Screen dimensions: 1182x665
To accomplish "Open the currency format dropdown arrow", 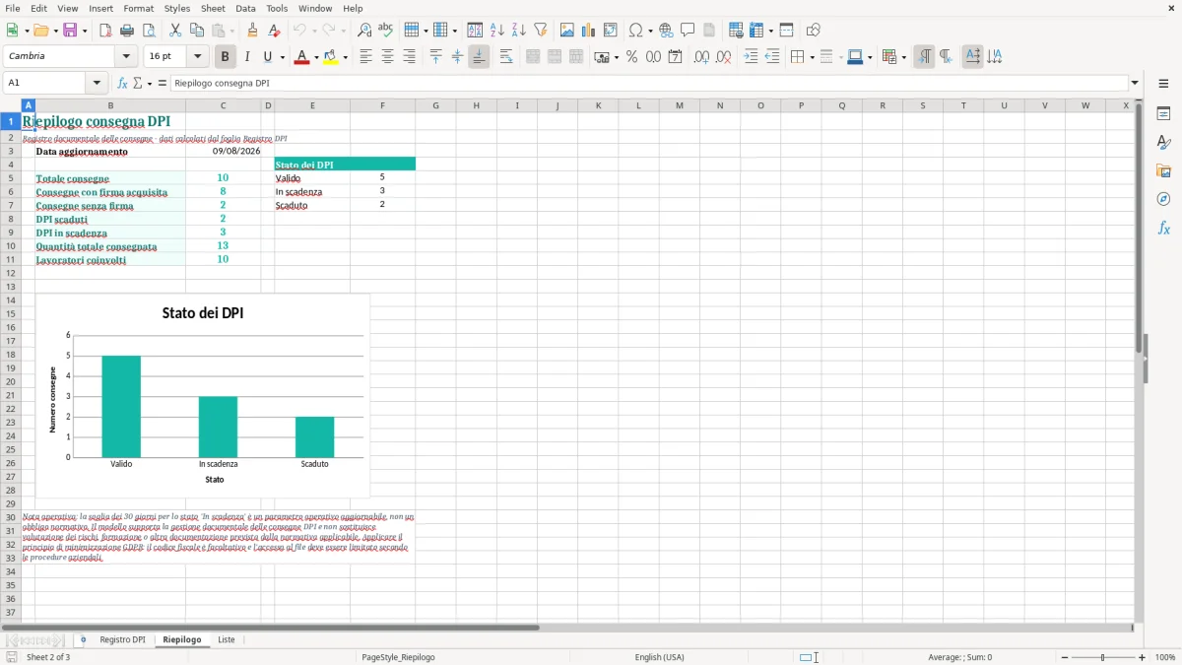I will [x=616, y=57].
